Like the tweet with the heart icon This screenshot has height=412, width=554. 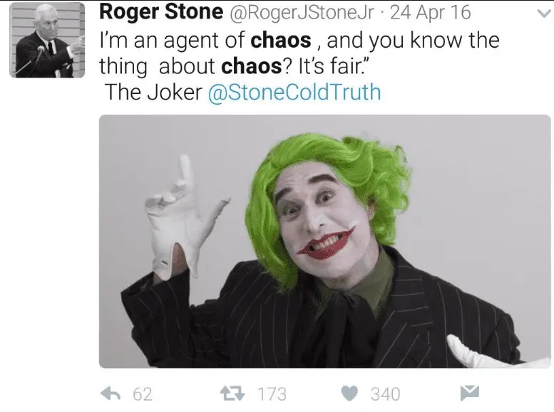[x=349, y=393]
